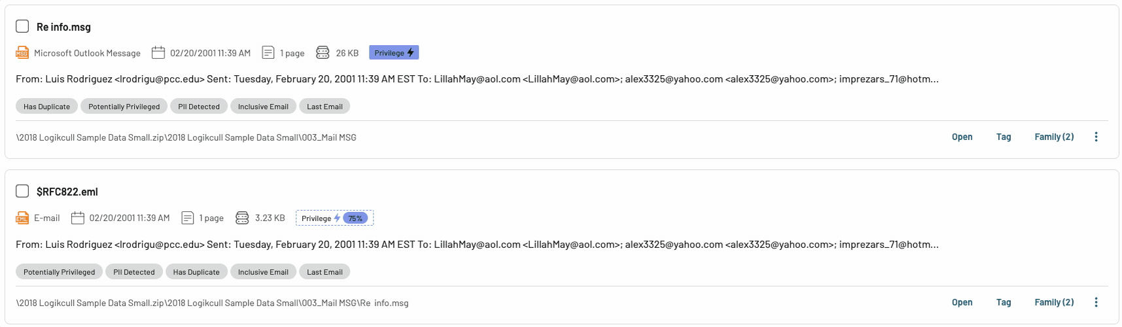1122x327 pixels.
Task: Click the path ending in 003_Mail MSG
Action: click(186, 137)
